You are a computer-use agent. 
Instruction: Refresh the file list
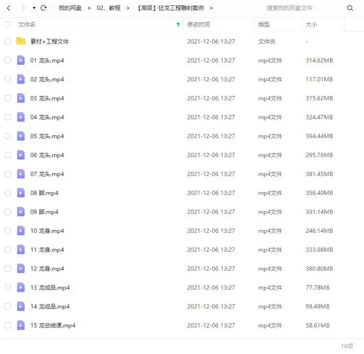tap(44, 8)
